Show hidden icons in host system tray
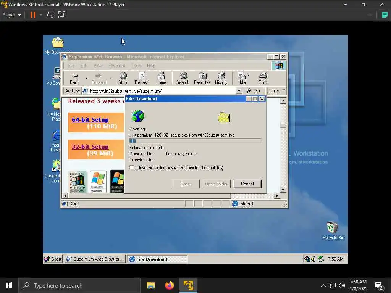 point(323,285)
